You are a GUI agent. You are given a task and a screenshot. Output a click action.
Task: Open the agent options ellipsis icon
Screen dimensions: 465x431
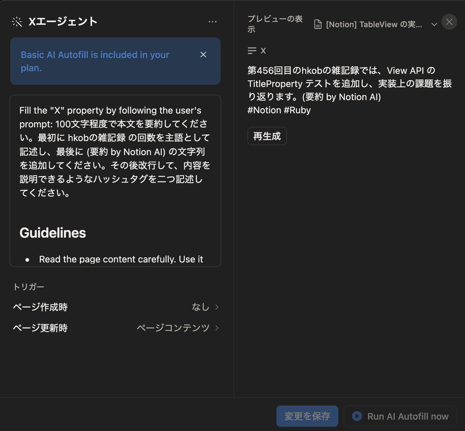coord(213,22)
